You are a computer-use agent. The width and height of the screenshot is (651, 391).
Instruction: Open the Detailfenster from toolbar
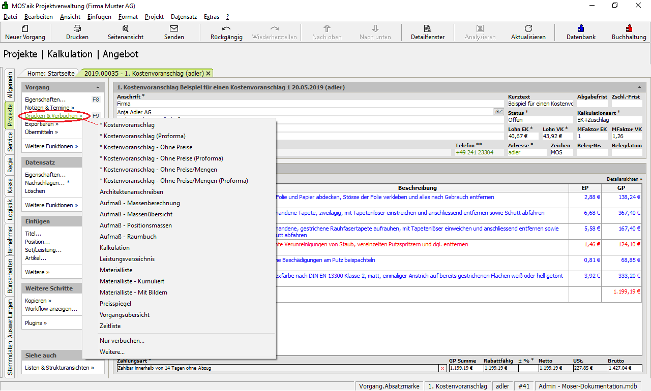tap(427, 29)
